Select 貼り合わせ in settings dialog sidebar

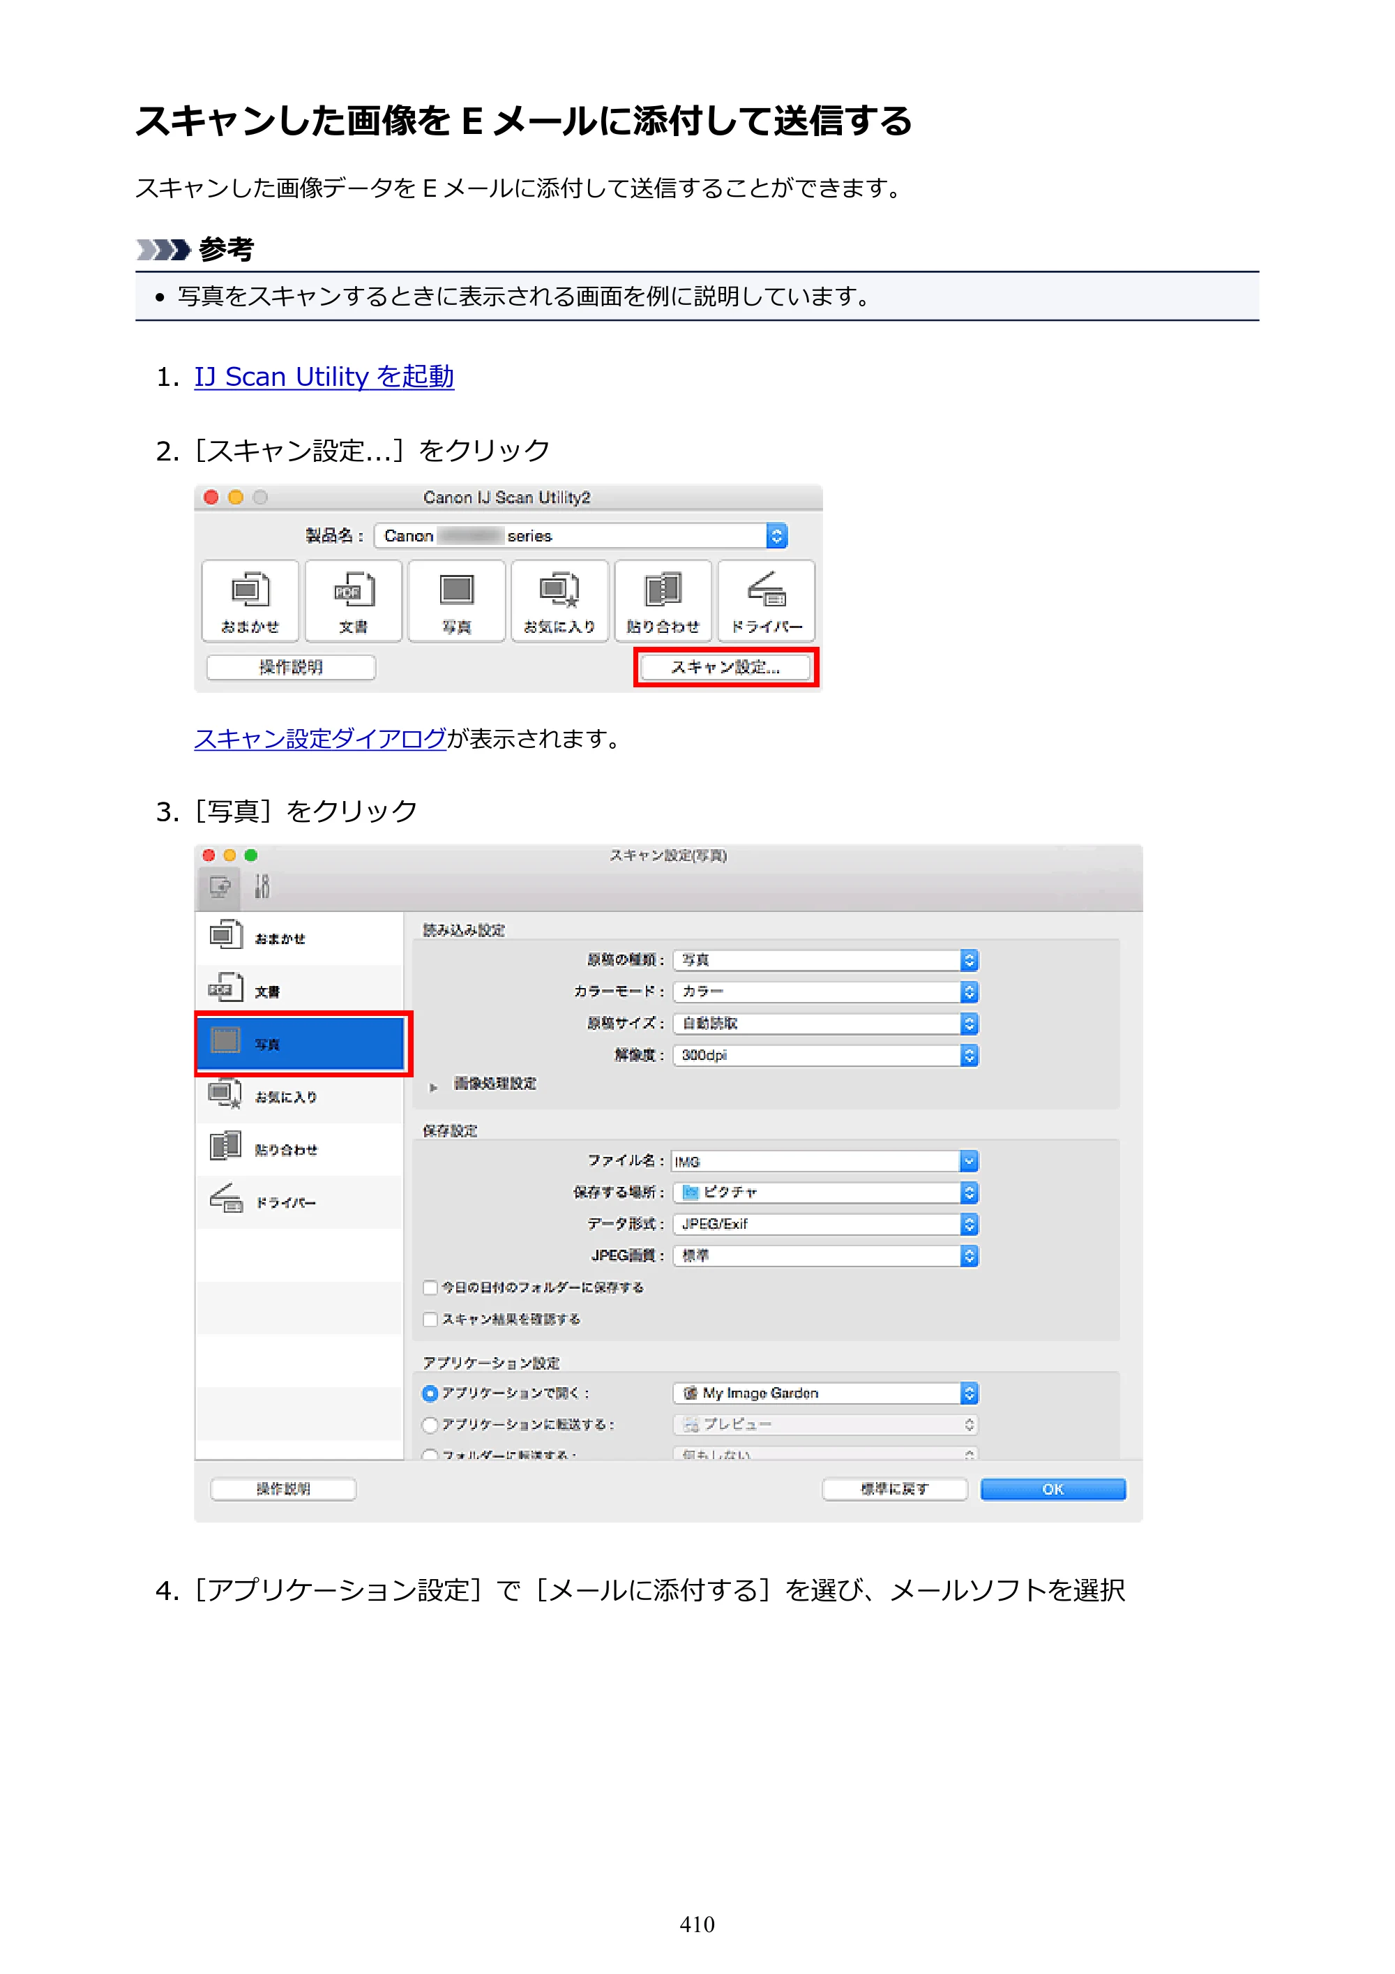pyautogui.click(x=299, y=1149)
